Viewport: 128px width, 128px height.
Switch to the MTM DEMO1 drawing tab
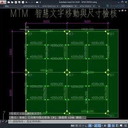point(30,6)
